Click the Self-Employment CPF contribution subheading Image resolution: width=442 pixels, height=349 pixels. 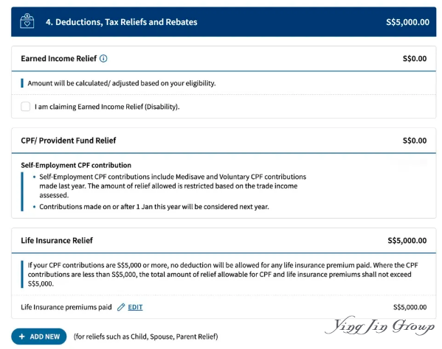tap(76, 165)
